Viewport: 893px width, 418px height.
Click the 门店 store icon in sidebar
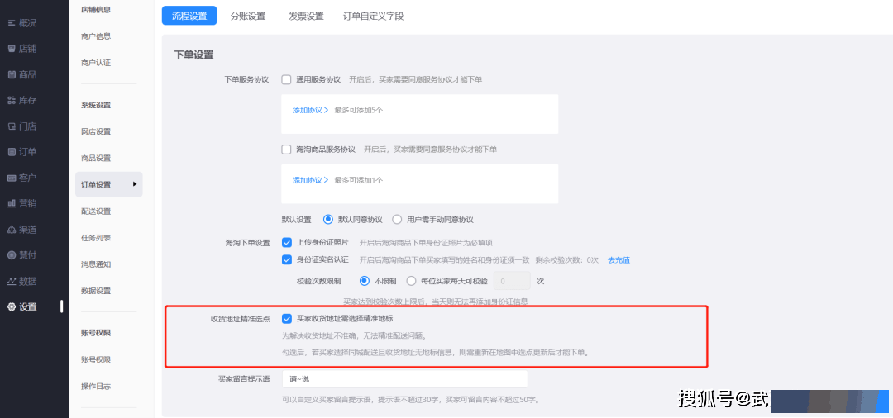point(12,126)
